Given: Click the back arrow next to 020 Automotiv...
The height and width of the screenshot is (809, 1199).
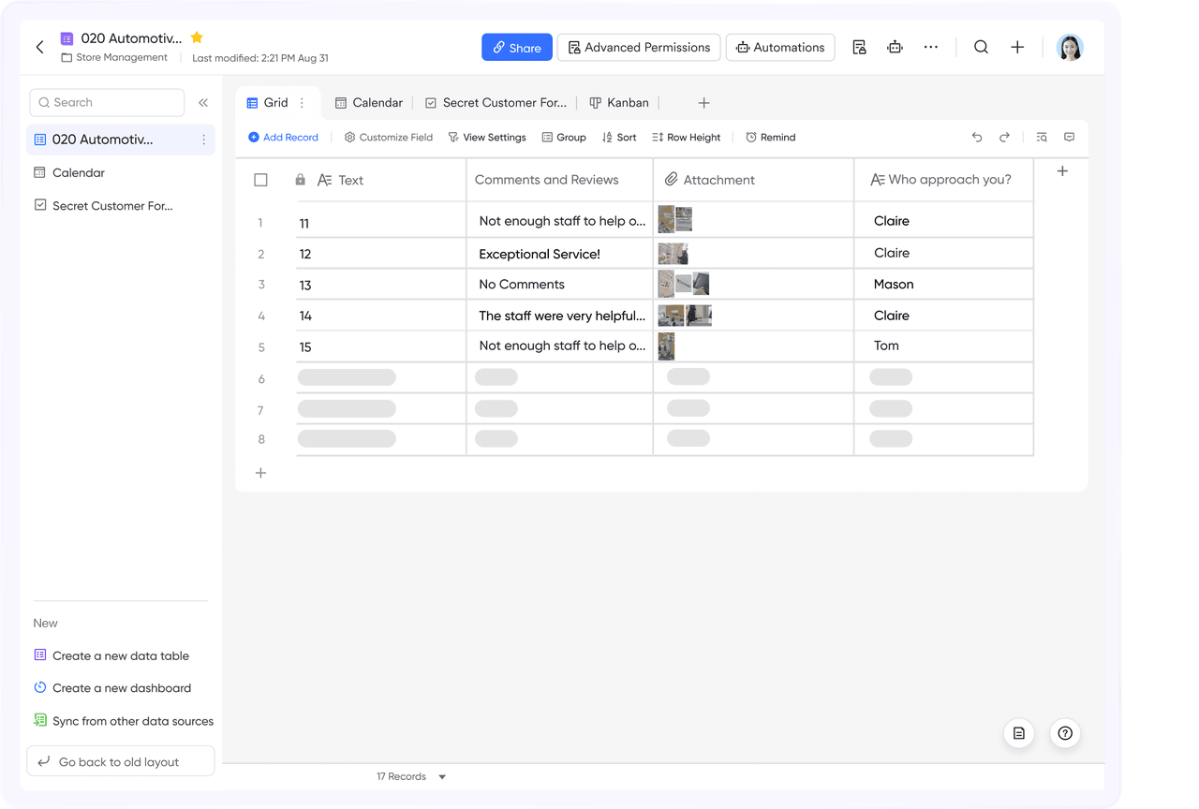Looking at the screenshot, I should click(39, 47).
